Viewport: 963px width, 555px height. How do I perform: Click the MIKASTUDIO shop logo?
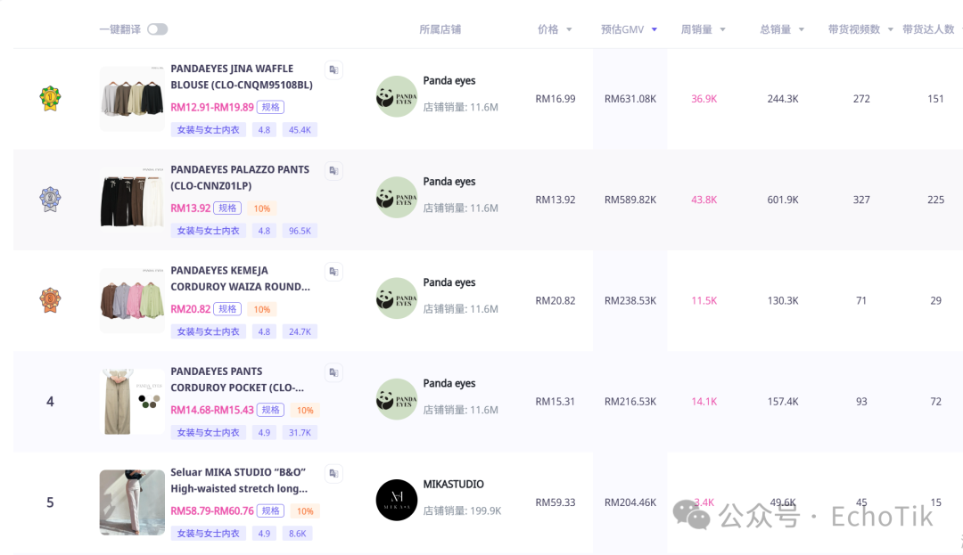[x=397, y=500]
